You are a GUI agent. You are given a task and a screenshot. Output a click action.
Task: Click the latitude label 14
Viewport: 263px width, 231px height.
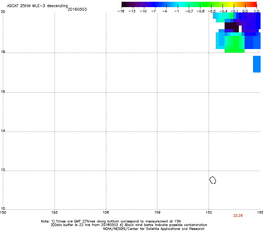pos(3,130)
